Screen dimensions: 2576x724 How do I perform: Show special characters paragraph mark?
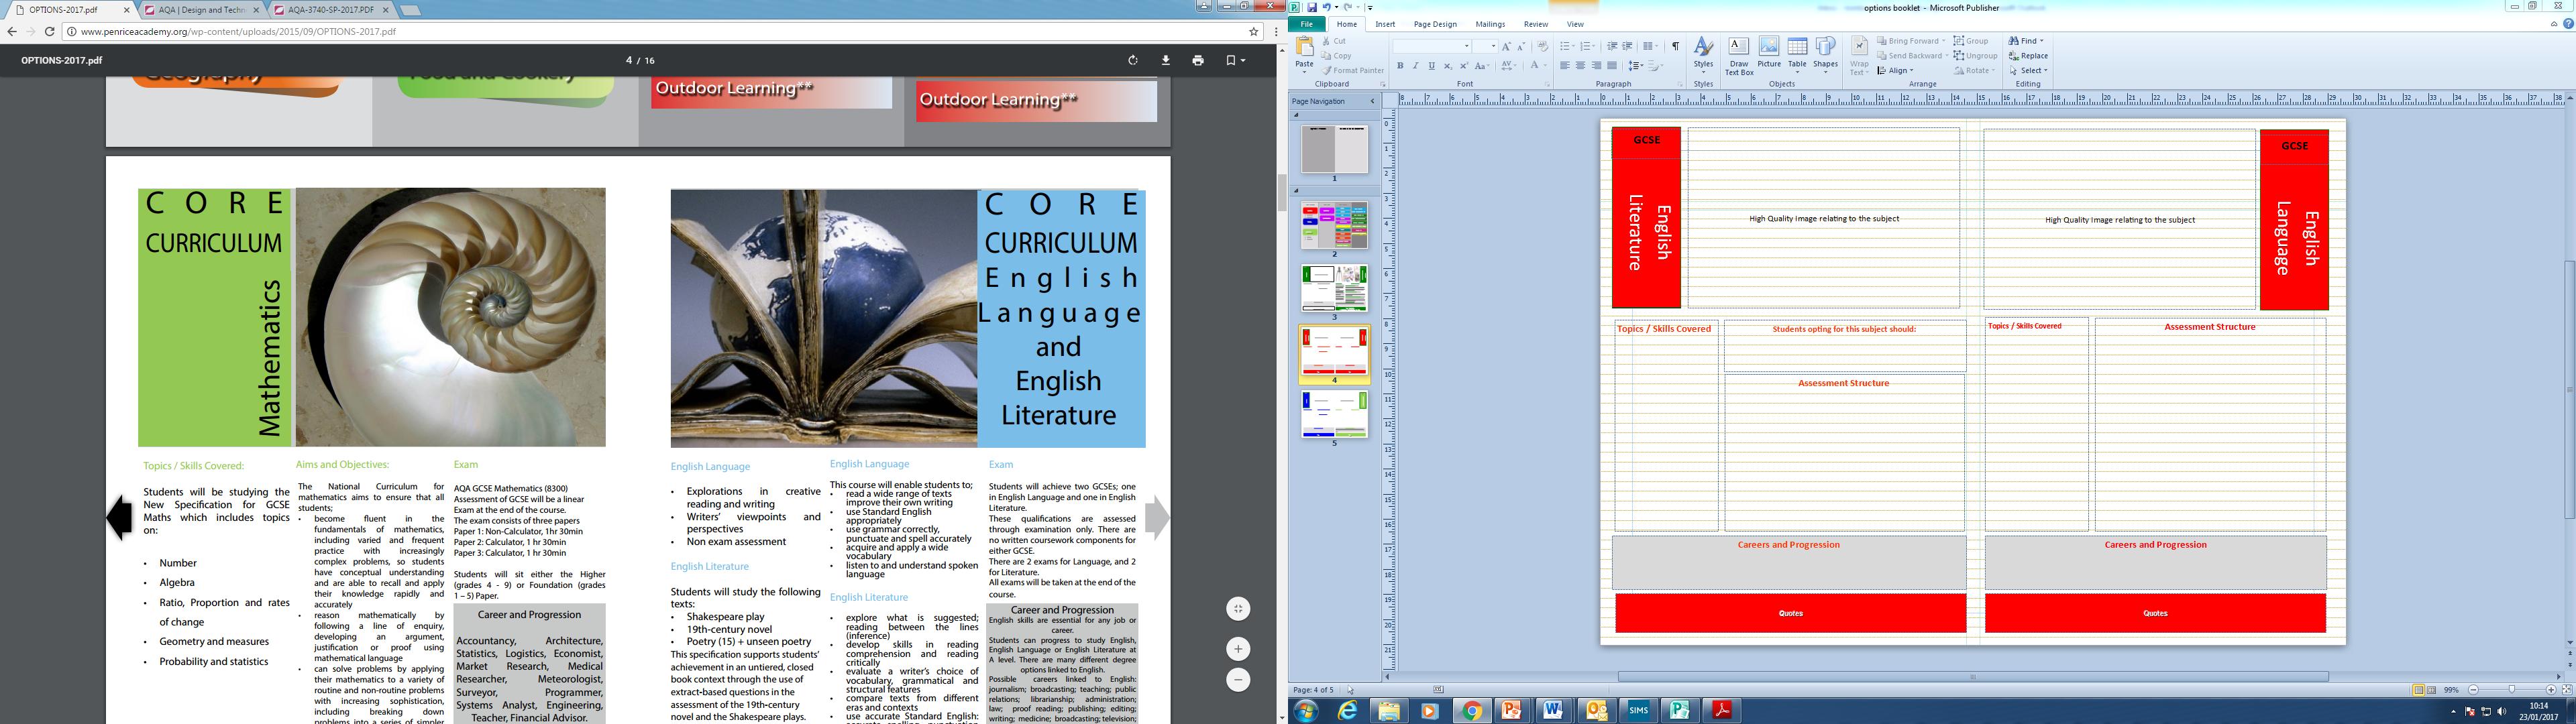tap(1675, 46)
